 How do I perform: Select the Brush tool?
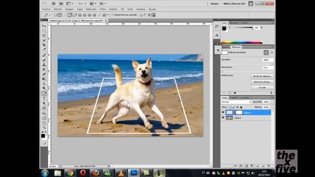point(44,60)
